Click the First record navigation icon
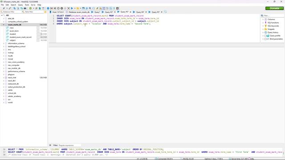Viewport: 285px width, 160px height. (52, 8)
